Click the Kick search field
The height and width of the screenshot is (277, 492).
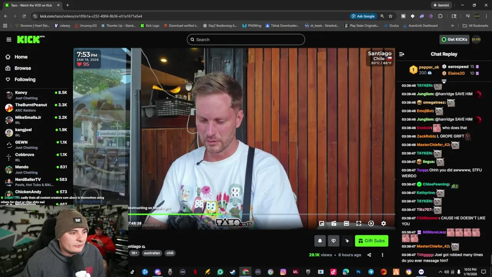246,40
